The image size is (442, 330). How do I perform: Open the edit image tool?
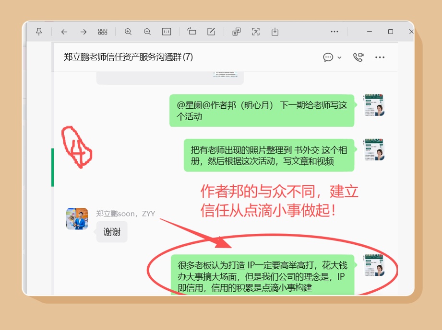(211, 32)
